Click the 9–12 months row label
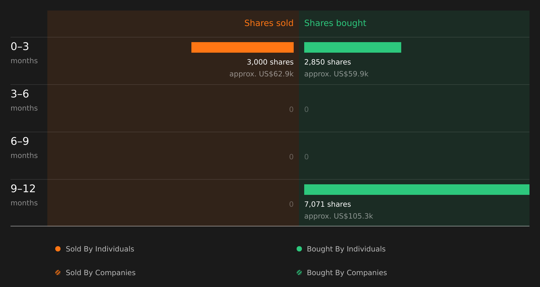This screenshot has width=540, height=287. tap(24, 195)
